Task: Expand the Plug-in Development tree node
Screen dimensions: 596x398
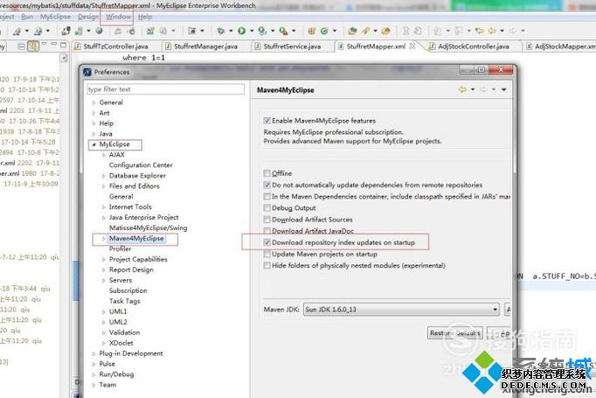Action: point(94,353)
